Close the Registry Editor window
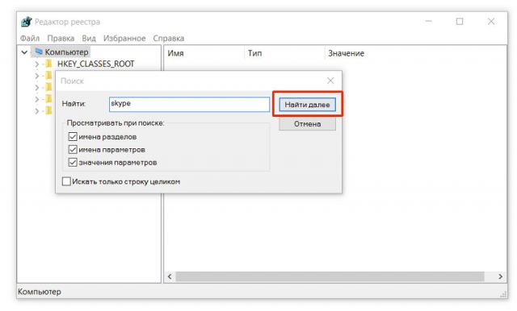Screen dimensions: 517x311 coord(491,22)
